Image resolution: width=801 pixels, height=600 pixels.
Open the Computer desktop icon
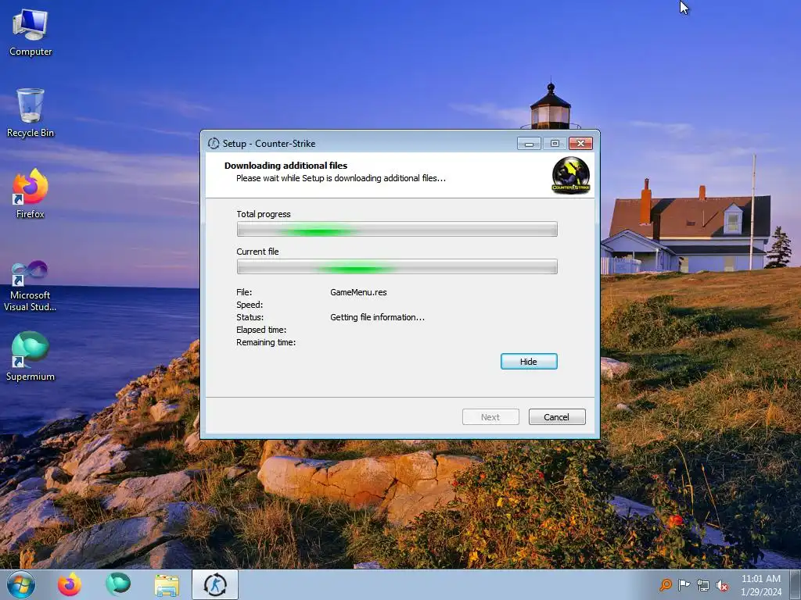pos(31,33)
